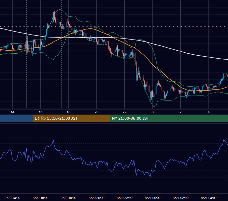Click the 8/20 20:00 date label

97,198
